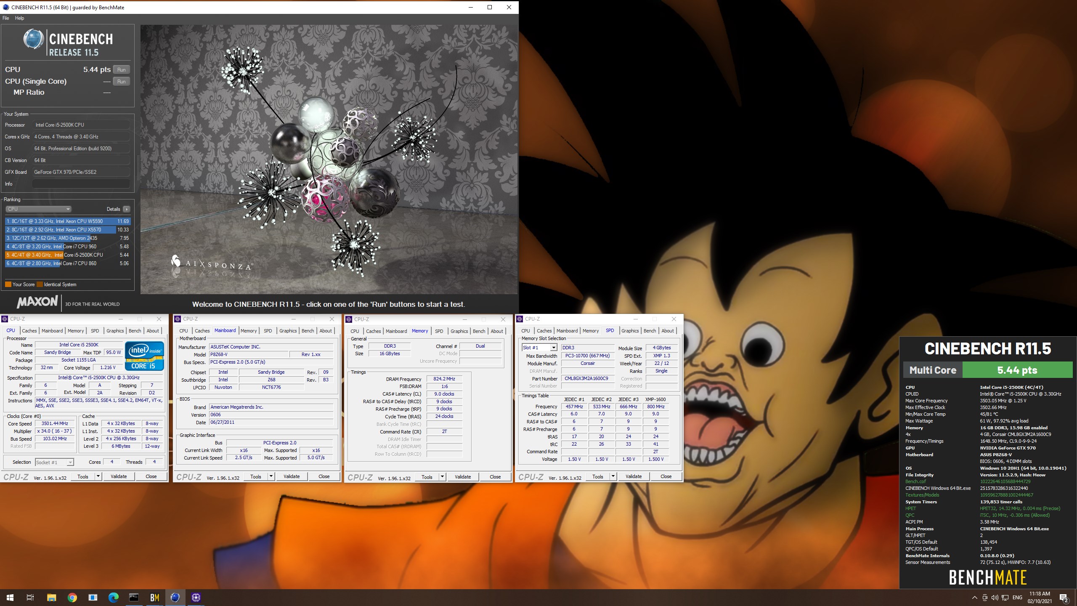
Task: Open Microsoft Edge from the taskbar
Action: coord(113,597)
